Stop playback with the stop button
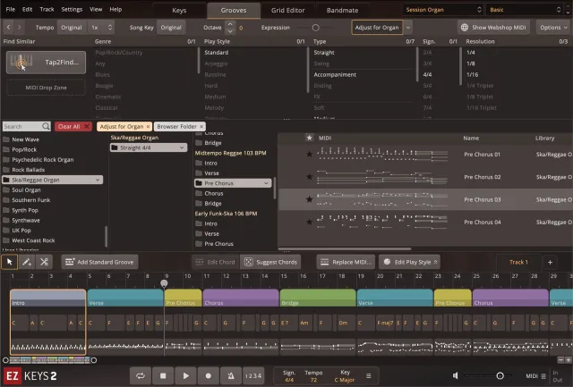The height and width of the screenshot is (387, 573). click(163, 375)
